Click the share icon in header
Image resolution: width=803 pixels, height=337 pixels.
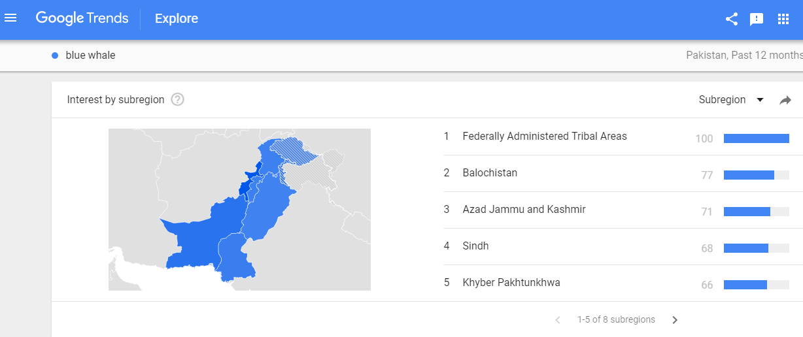[732, 19]
